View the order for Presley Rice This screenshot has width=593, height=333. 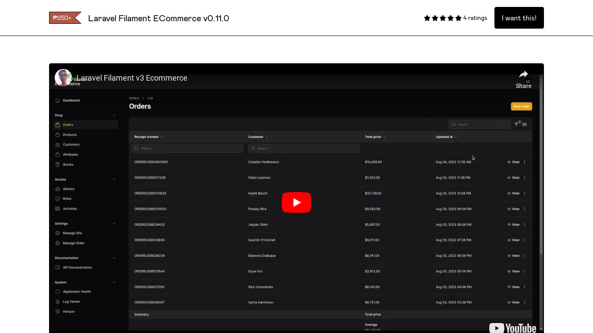pyautogui.click(x=514, y=209)
